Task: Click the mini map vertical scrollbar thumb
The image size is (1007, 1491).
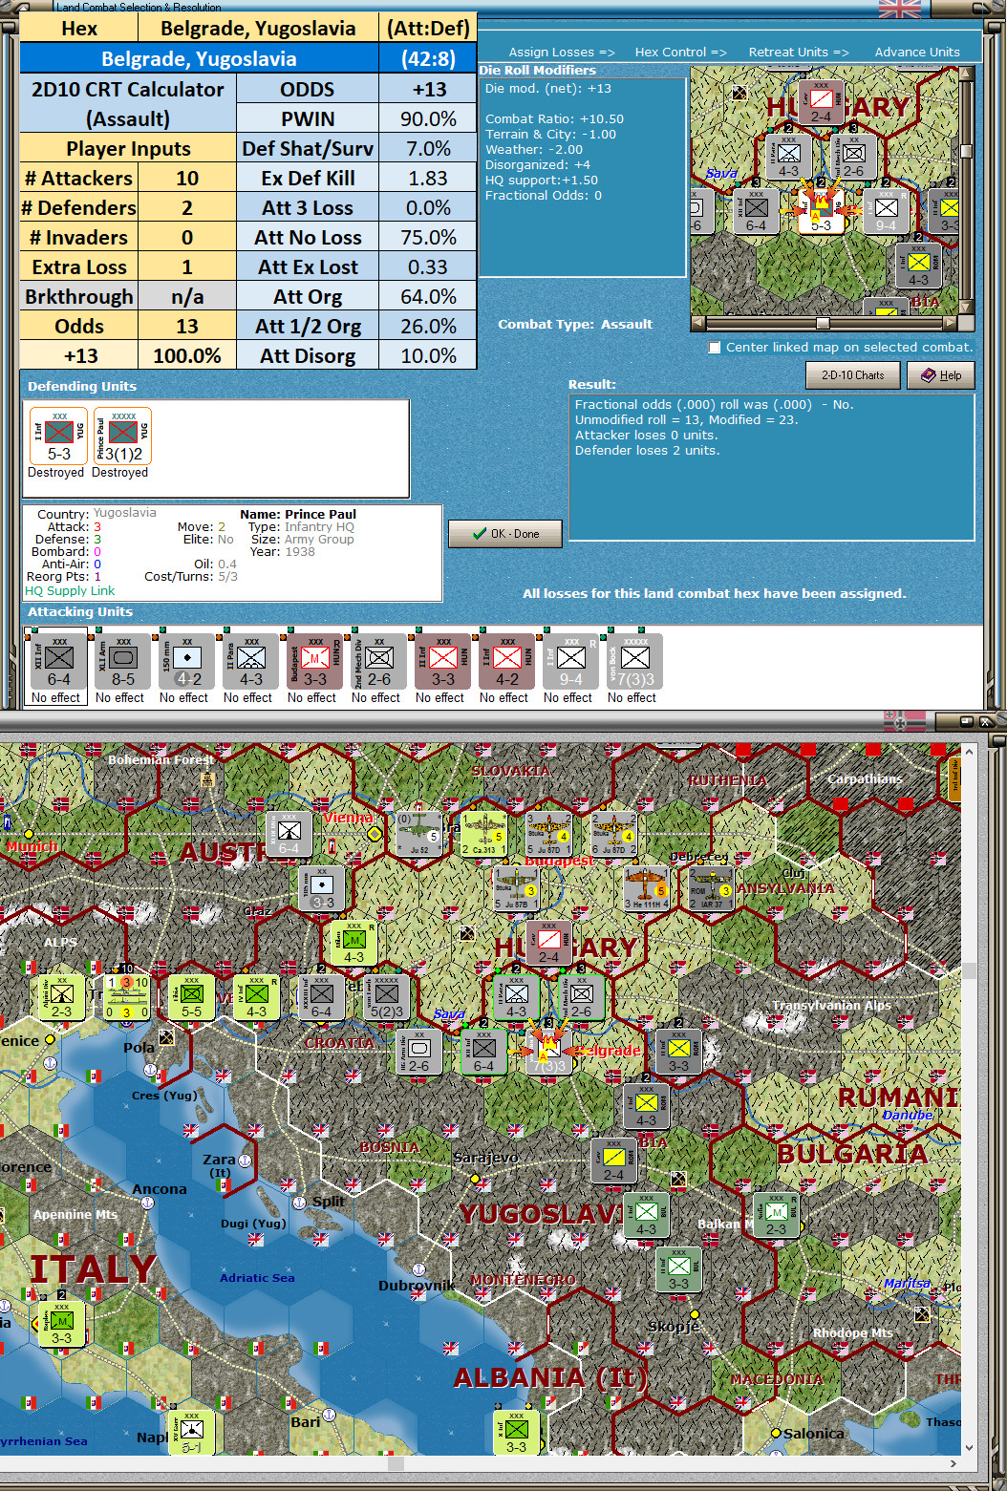Action: click(966, 151)
